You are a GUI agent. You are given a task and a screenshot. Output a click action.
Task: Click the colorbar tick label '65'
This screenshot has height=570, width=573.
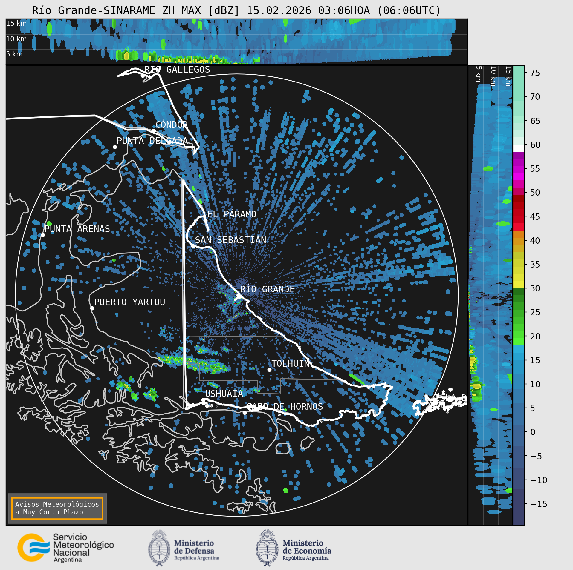(535, 121)
